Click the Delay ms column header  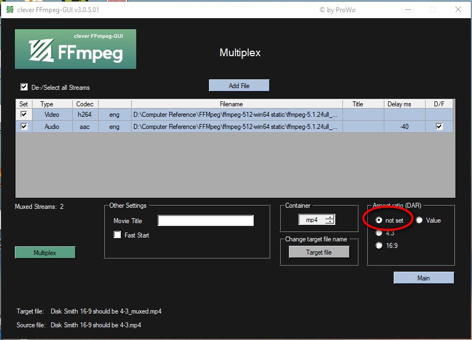point(405,104)
